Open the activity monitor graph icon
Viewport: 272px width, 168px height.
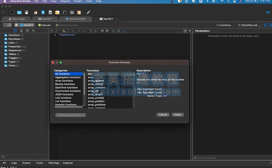tap(72, 12)
